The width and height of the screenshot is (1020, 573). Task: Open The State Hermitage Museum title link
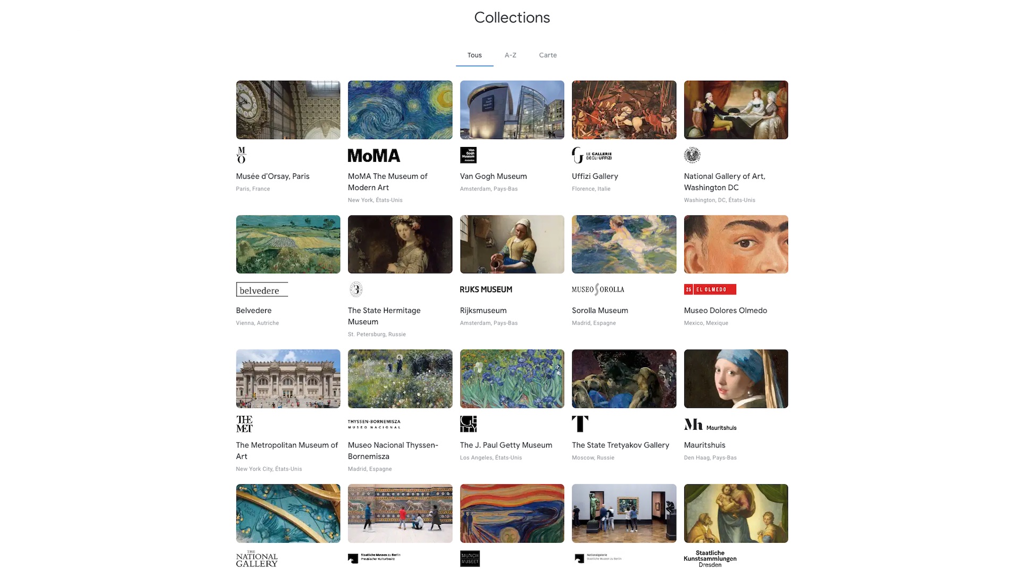[x=384, y=316]
